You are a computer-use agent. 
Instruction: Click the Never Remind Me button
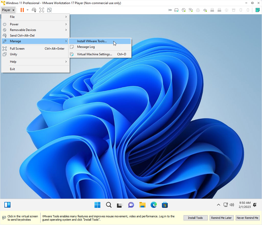tap(247, 218)
